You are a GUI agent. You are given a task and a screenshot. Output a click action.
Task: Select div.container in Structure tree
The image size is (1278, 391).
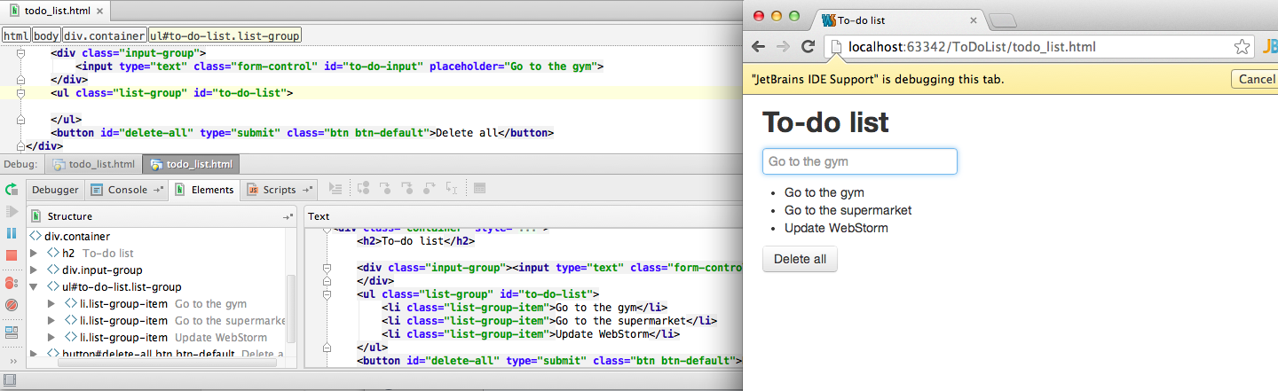pos(76,237)
